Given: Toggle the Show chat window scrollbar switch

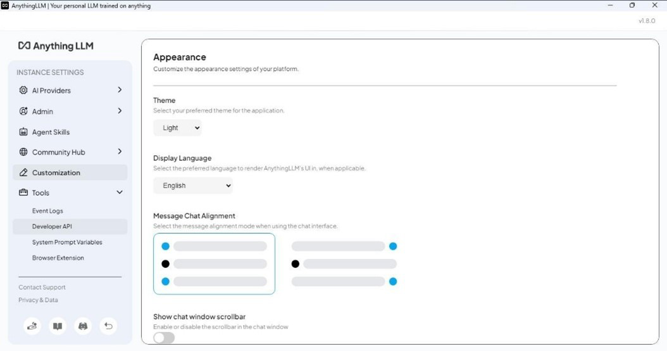Looking at the screenshot, I should point(164,338).
